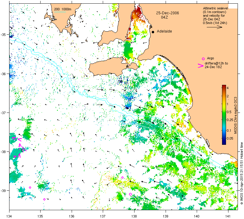Click the colorbar near the 0.05 blue level

(224, 138)
